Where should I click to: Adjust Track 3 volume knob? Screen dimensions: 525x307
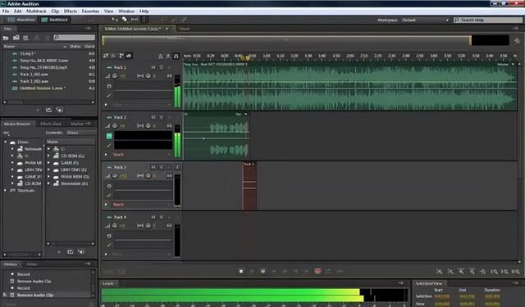[x=115, y=176]
